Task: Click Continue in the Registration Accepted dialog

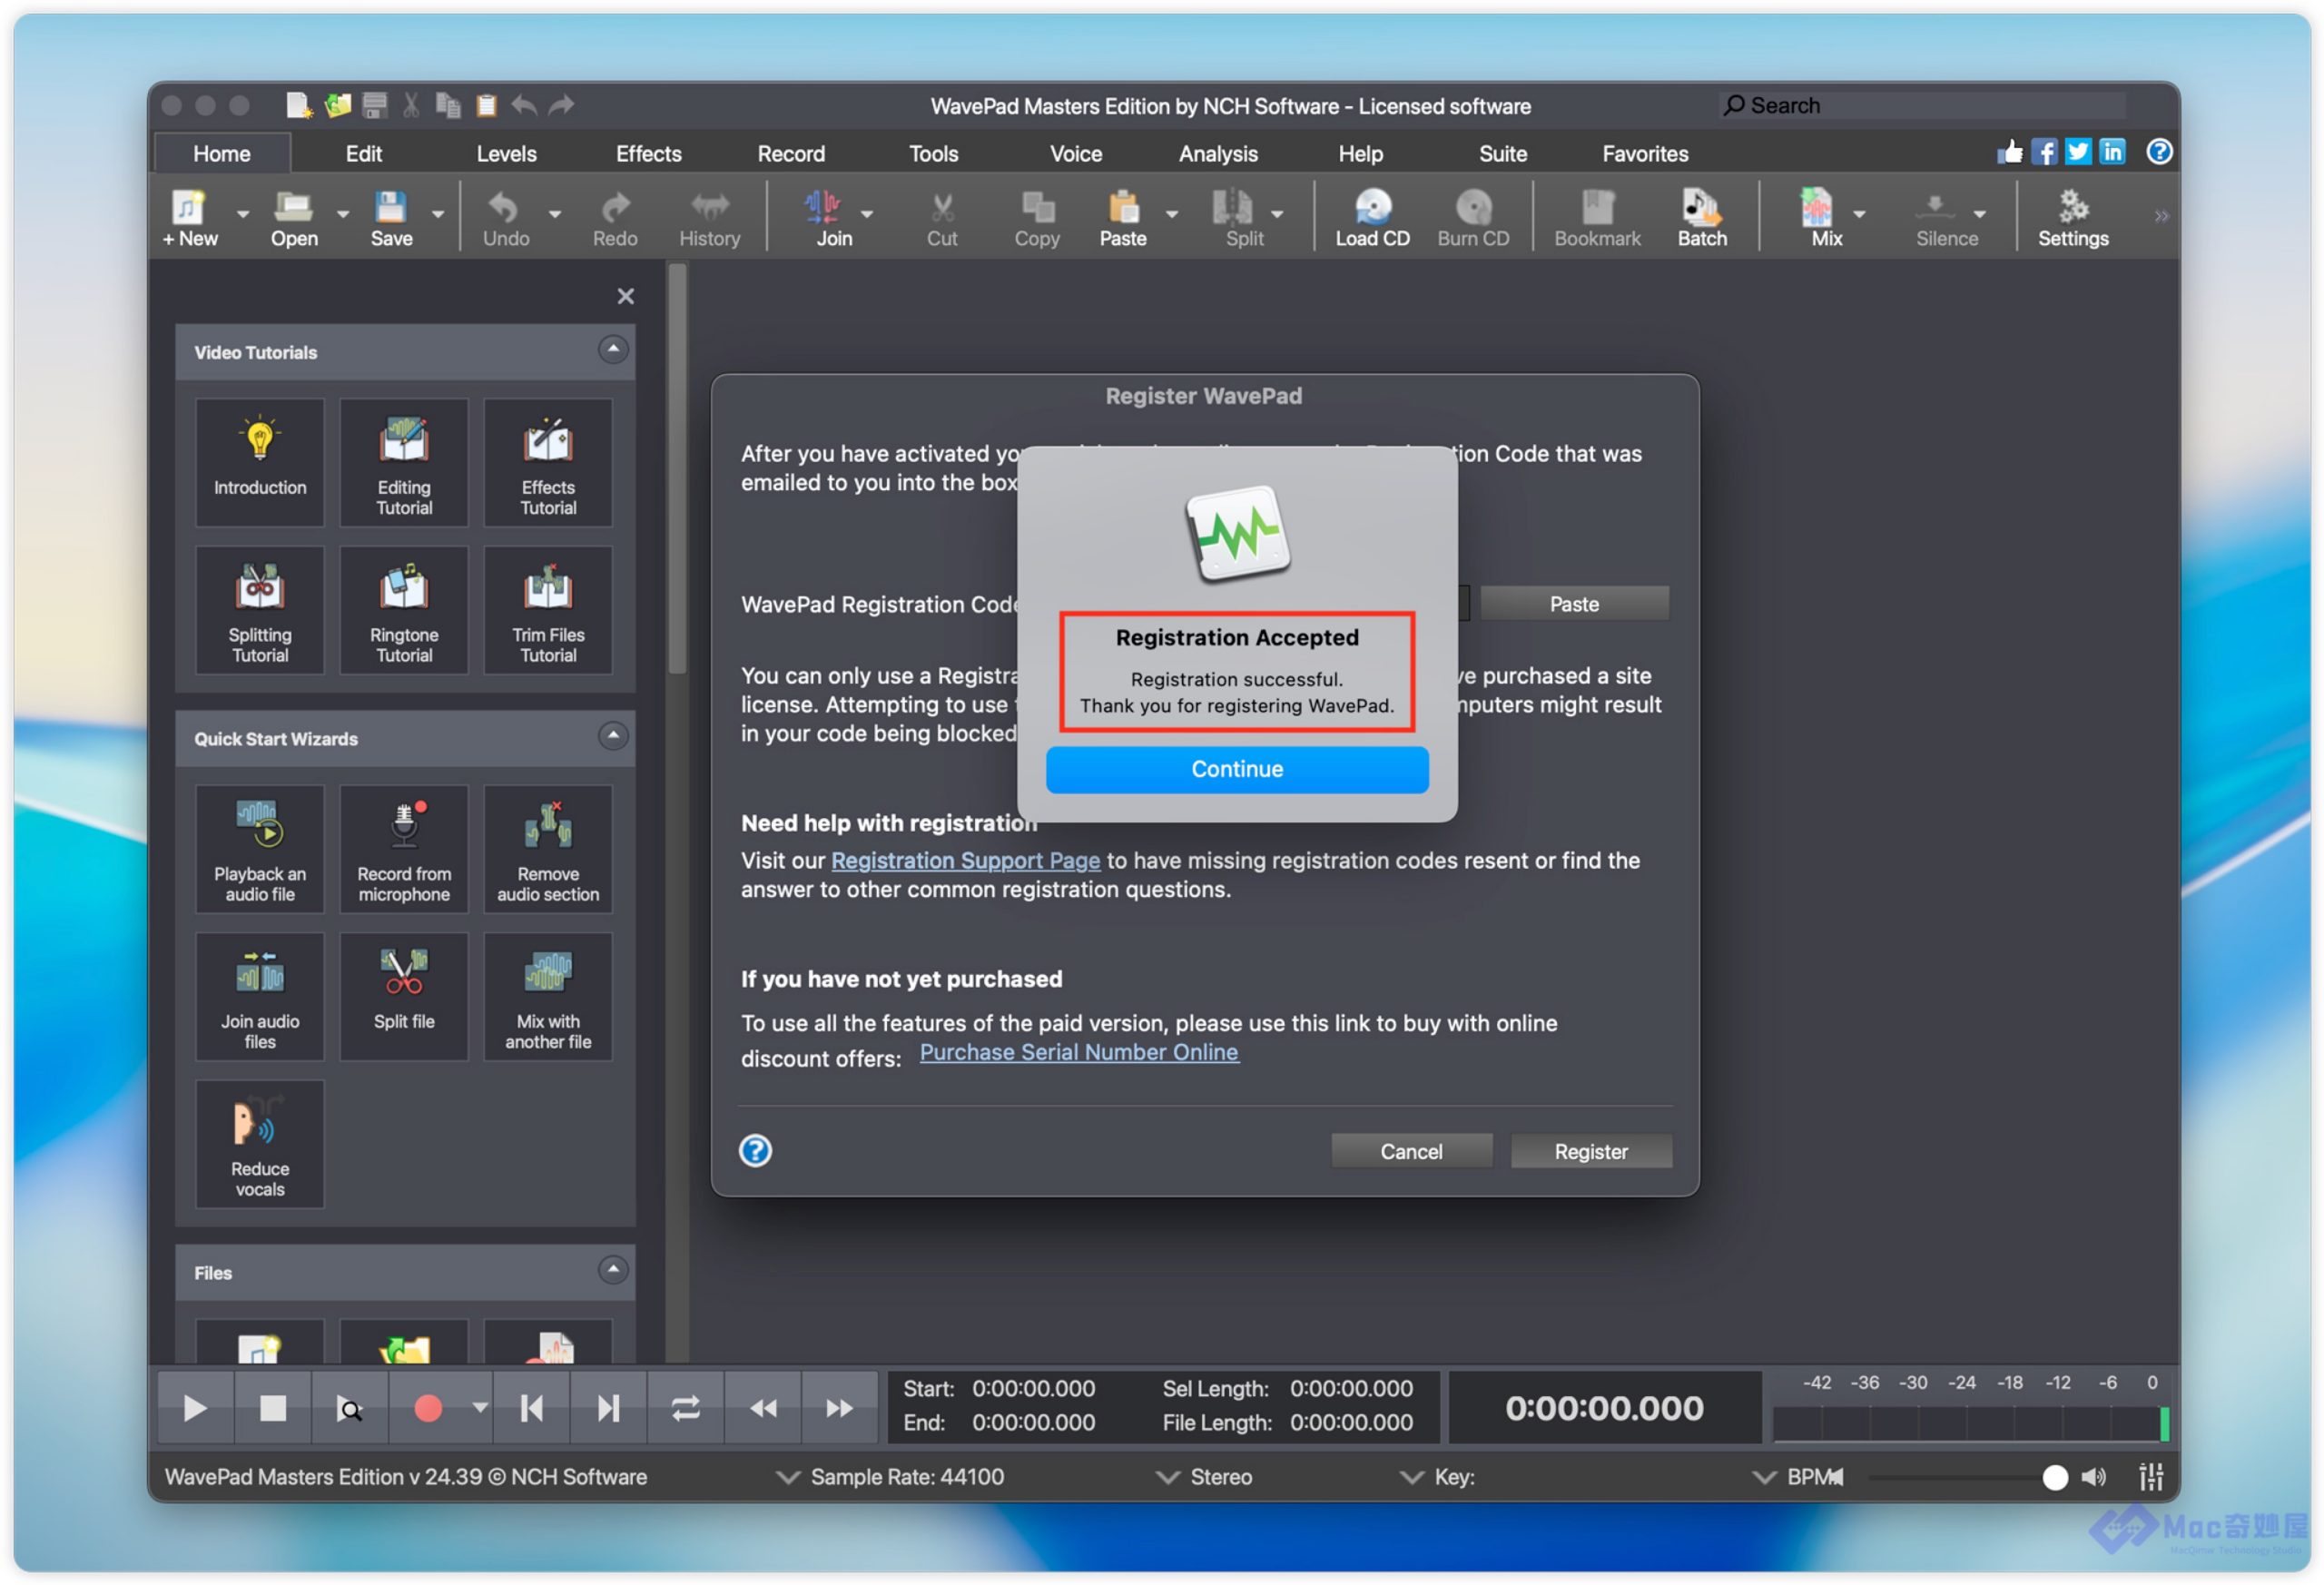Action: (x=1237, y=770)
